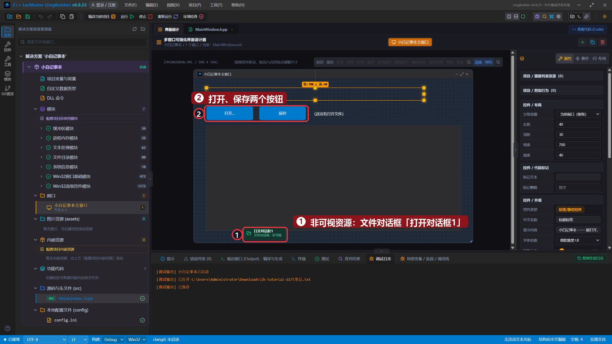This screenshot has height=344, width=612.
Task: Click the purple debug bug icon
Action: 537,17
